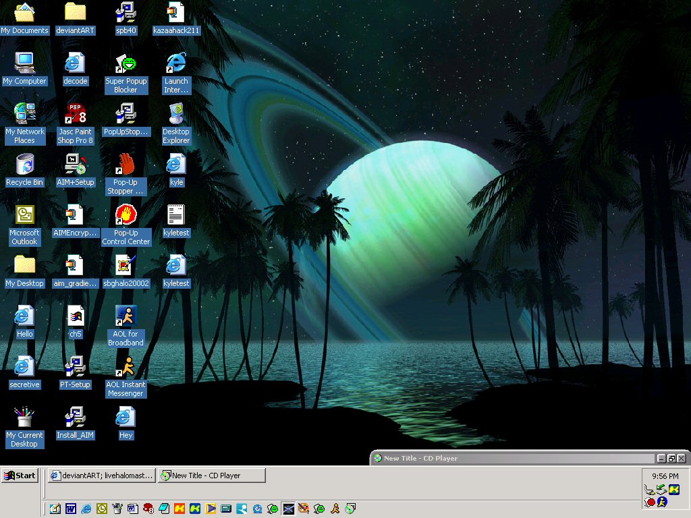Click the dark teal device quick launch icon
This screenshot has height=518, width=691.
click(x=226, y=509)
